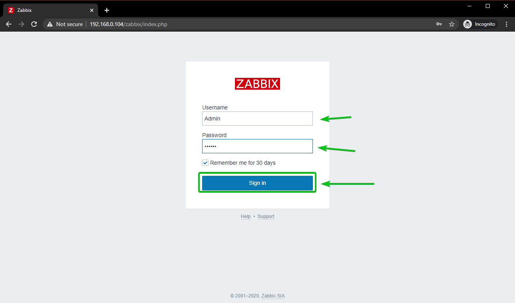
Task: Open the Chrome three-dot menu
Action: (507, 24)
